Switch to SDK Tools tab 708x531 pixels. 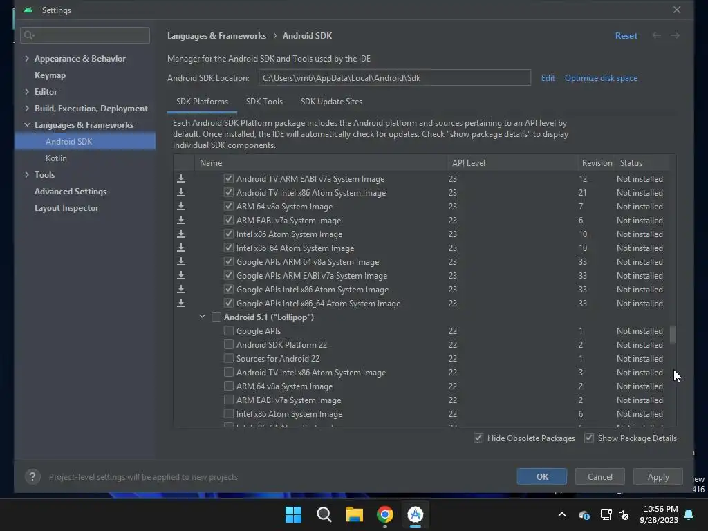(x=264, y=102)
